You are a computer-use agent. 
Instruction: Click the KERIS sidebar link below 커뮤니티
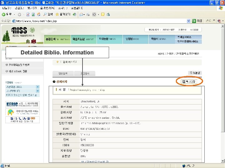click(22, 95)
